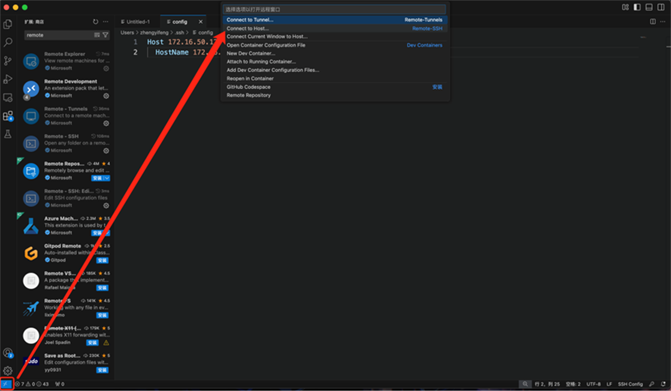
Task: Select Connect to Host... option
Action: tap(335, 28)
